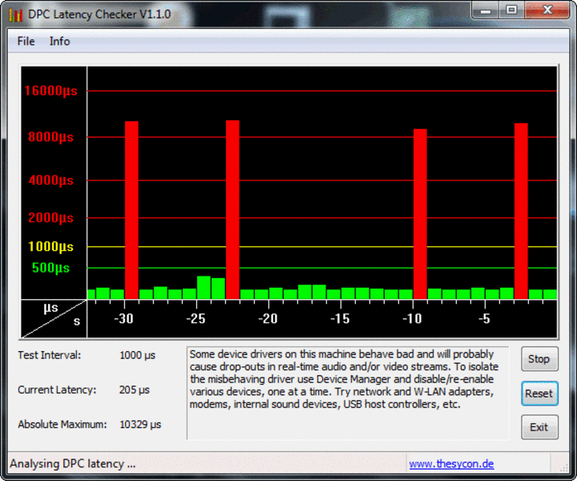Minimize the DPC Latency Checker window

(486, 10)
